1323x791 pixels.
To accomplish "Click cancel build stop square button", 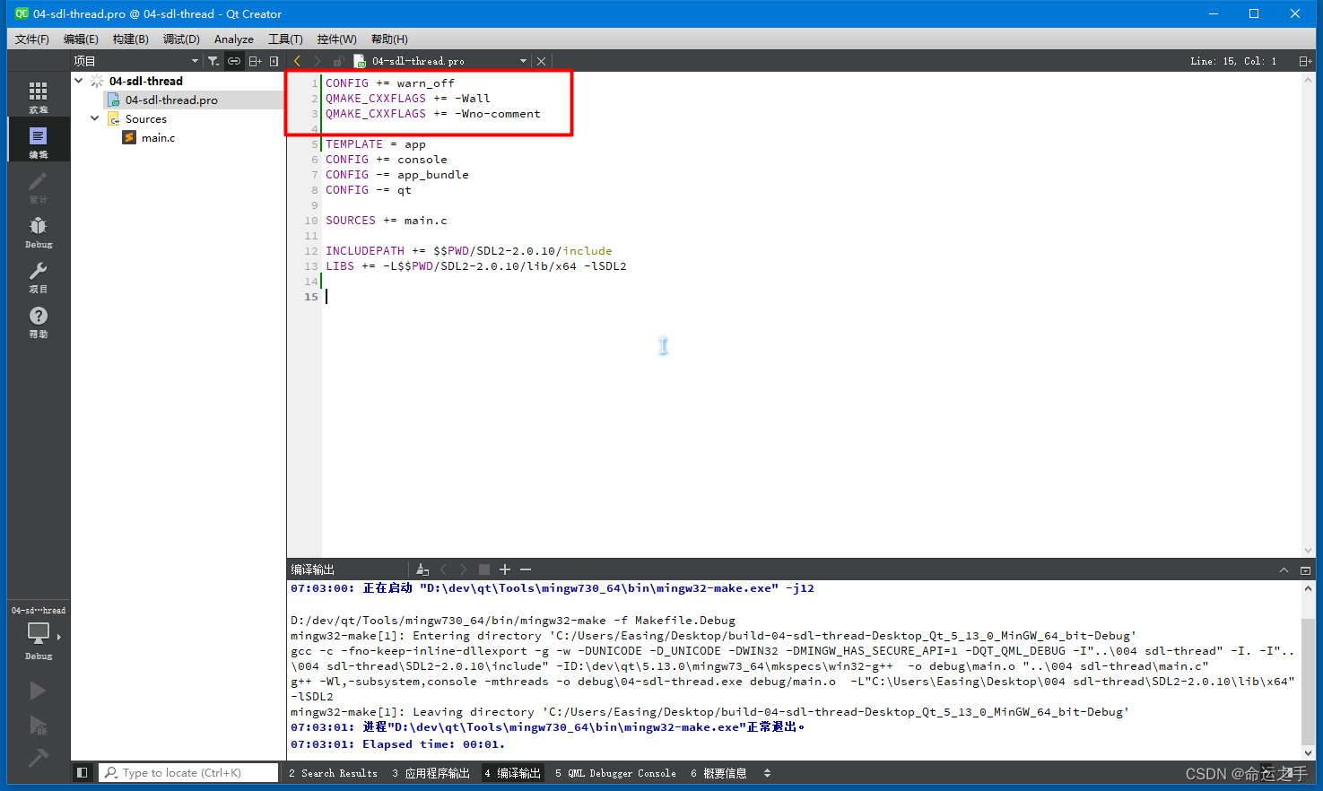I will (484, 569).
